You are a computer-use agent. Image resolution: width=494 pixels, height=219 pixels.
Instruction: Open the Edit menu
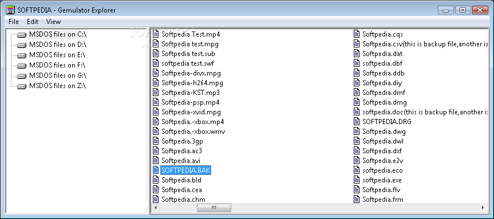pyautogui.click(x=33, y=22)
